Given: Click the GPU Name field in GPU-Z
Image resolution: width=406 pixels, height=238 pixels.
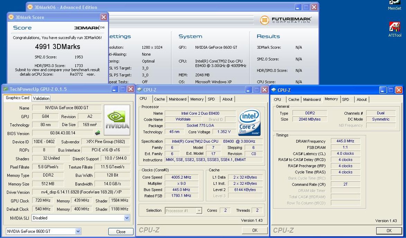Looking at the screenshot, I should point(67,108).
